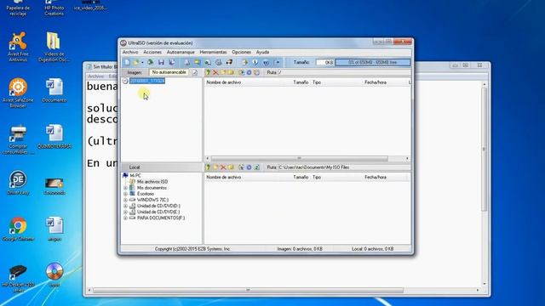Sort image list by Nombre de archivo
This screenshot has height=306, width=545.
223,82
